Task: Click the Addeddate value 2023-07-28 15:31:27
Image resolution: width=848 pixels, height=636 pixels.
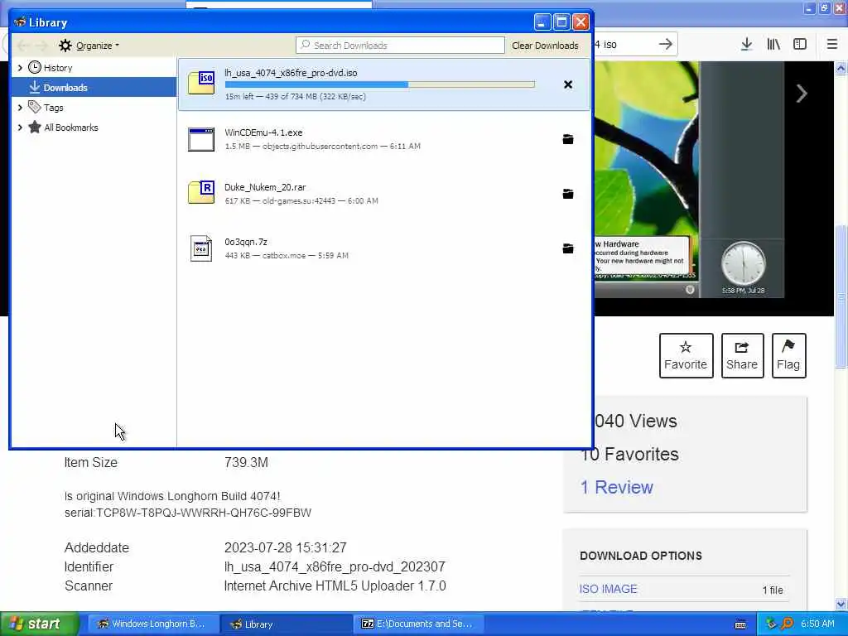Action: click(286, 547)
